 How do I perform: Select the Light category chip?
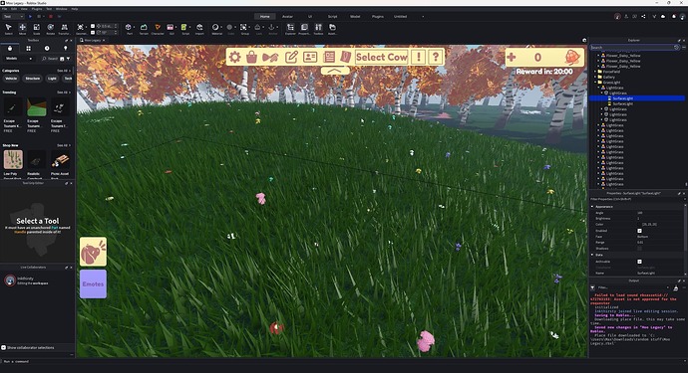52,79
